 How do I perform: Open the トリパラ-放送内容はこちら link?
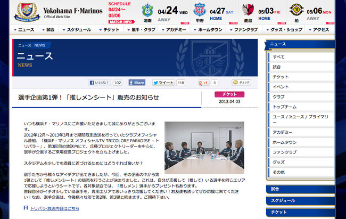point(54,208)
